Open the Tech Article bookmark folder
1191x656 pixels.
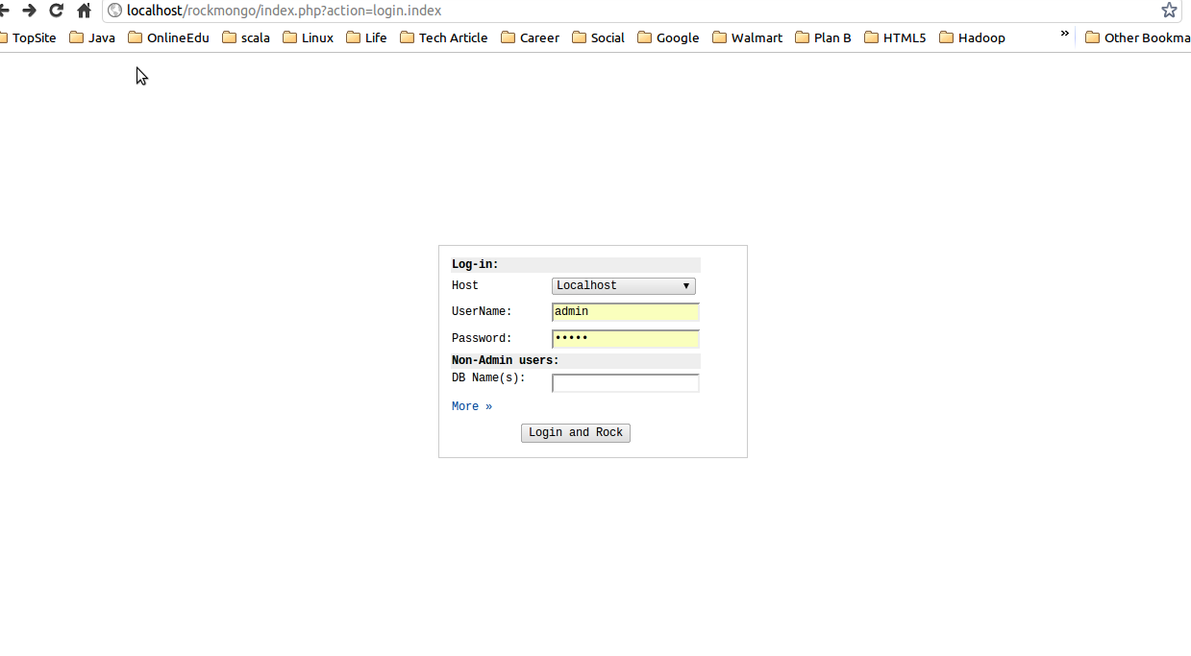click(x=444, y=37)
